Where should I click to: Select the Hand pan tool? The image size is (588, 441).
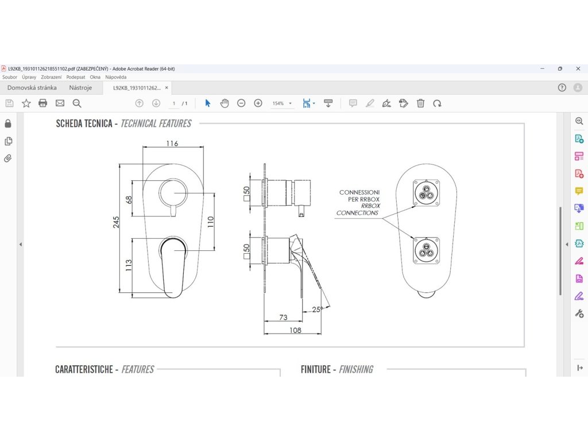225,103
